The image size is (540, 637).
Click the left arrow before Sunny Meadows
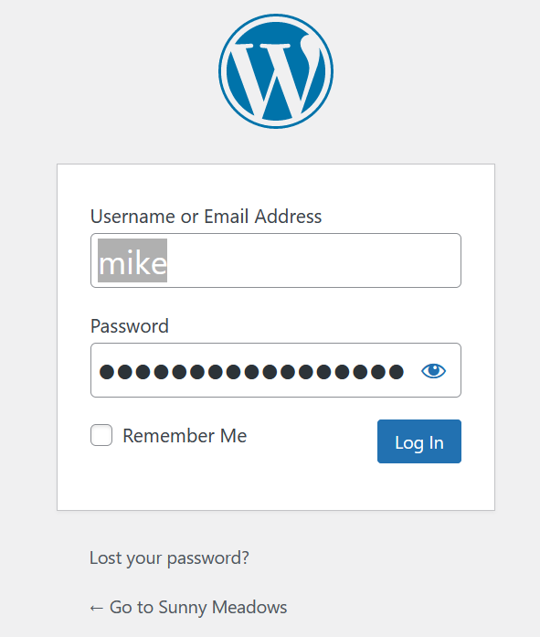(x=96, y=608)
